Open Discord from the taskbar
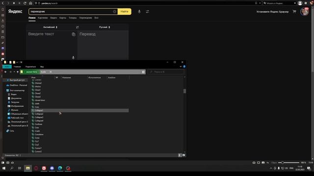 point(52,168)
